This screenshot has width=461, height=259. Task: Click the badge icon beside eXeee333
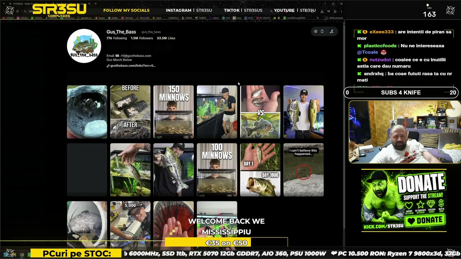[x=365, y=32]
